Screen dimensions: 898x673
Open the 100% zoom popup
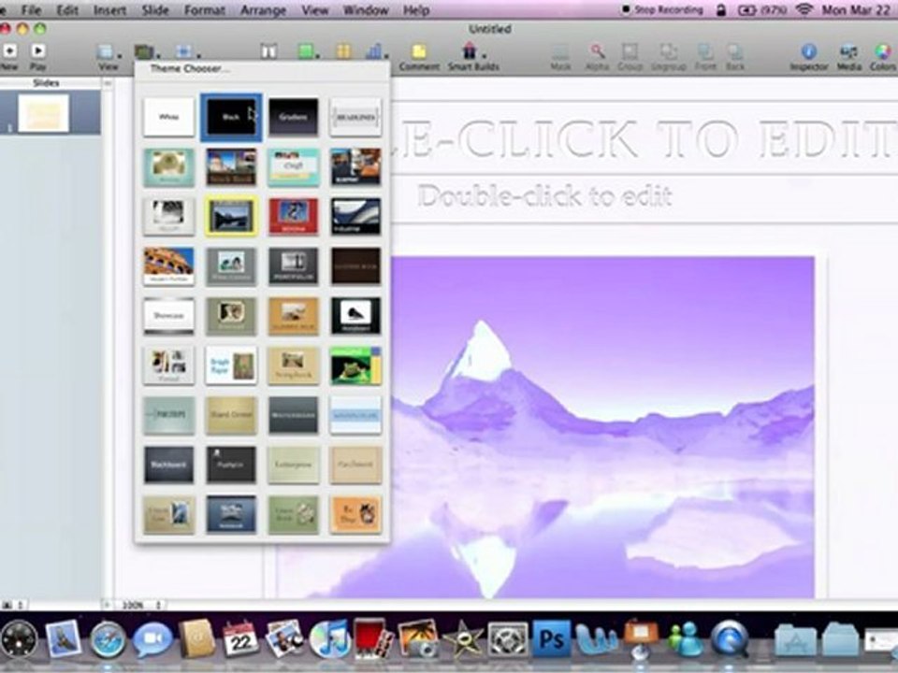[140, 605]
